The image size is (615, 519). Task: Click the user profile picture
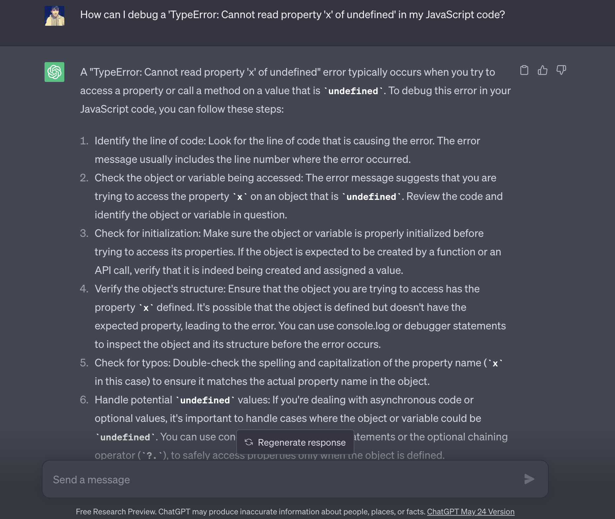pos(54,16)
